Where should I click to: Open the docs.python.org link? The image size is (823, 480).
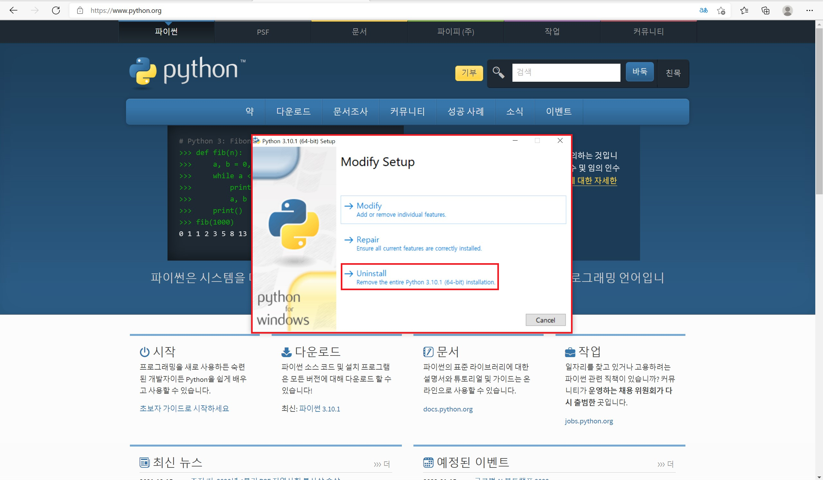click(x=448, y=409)
